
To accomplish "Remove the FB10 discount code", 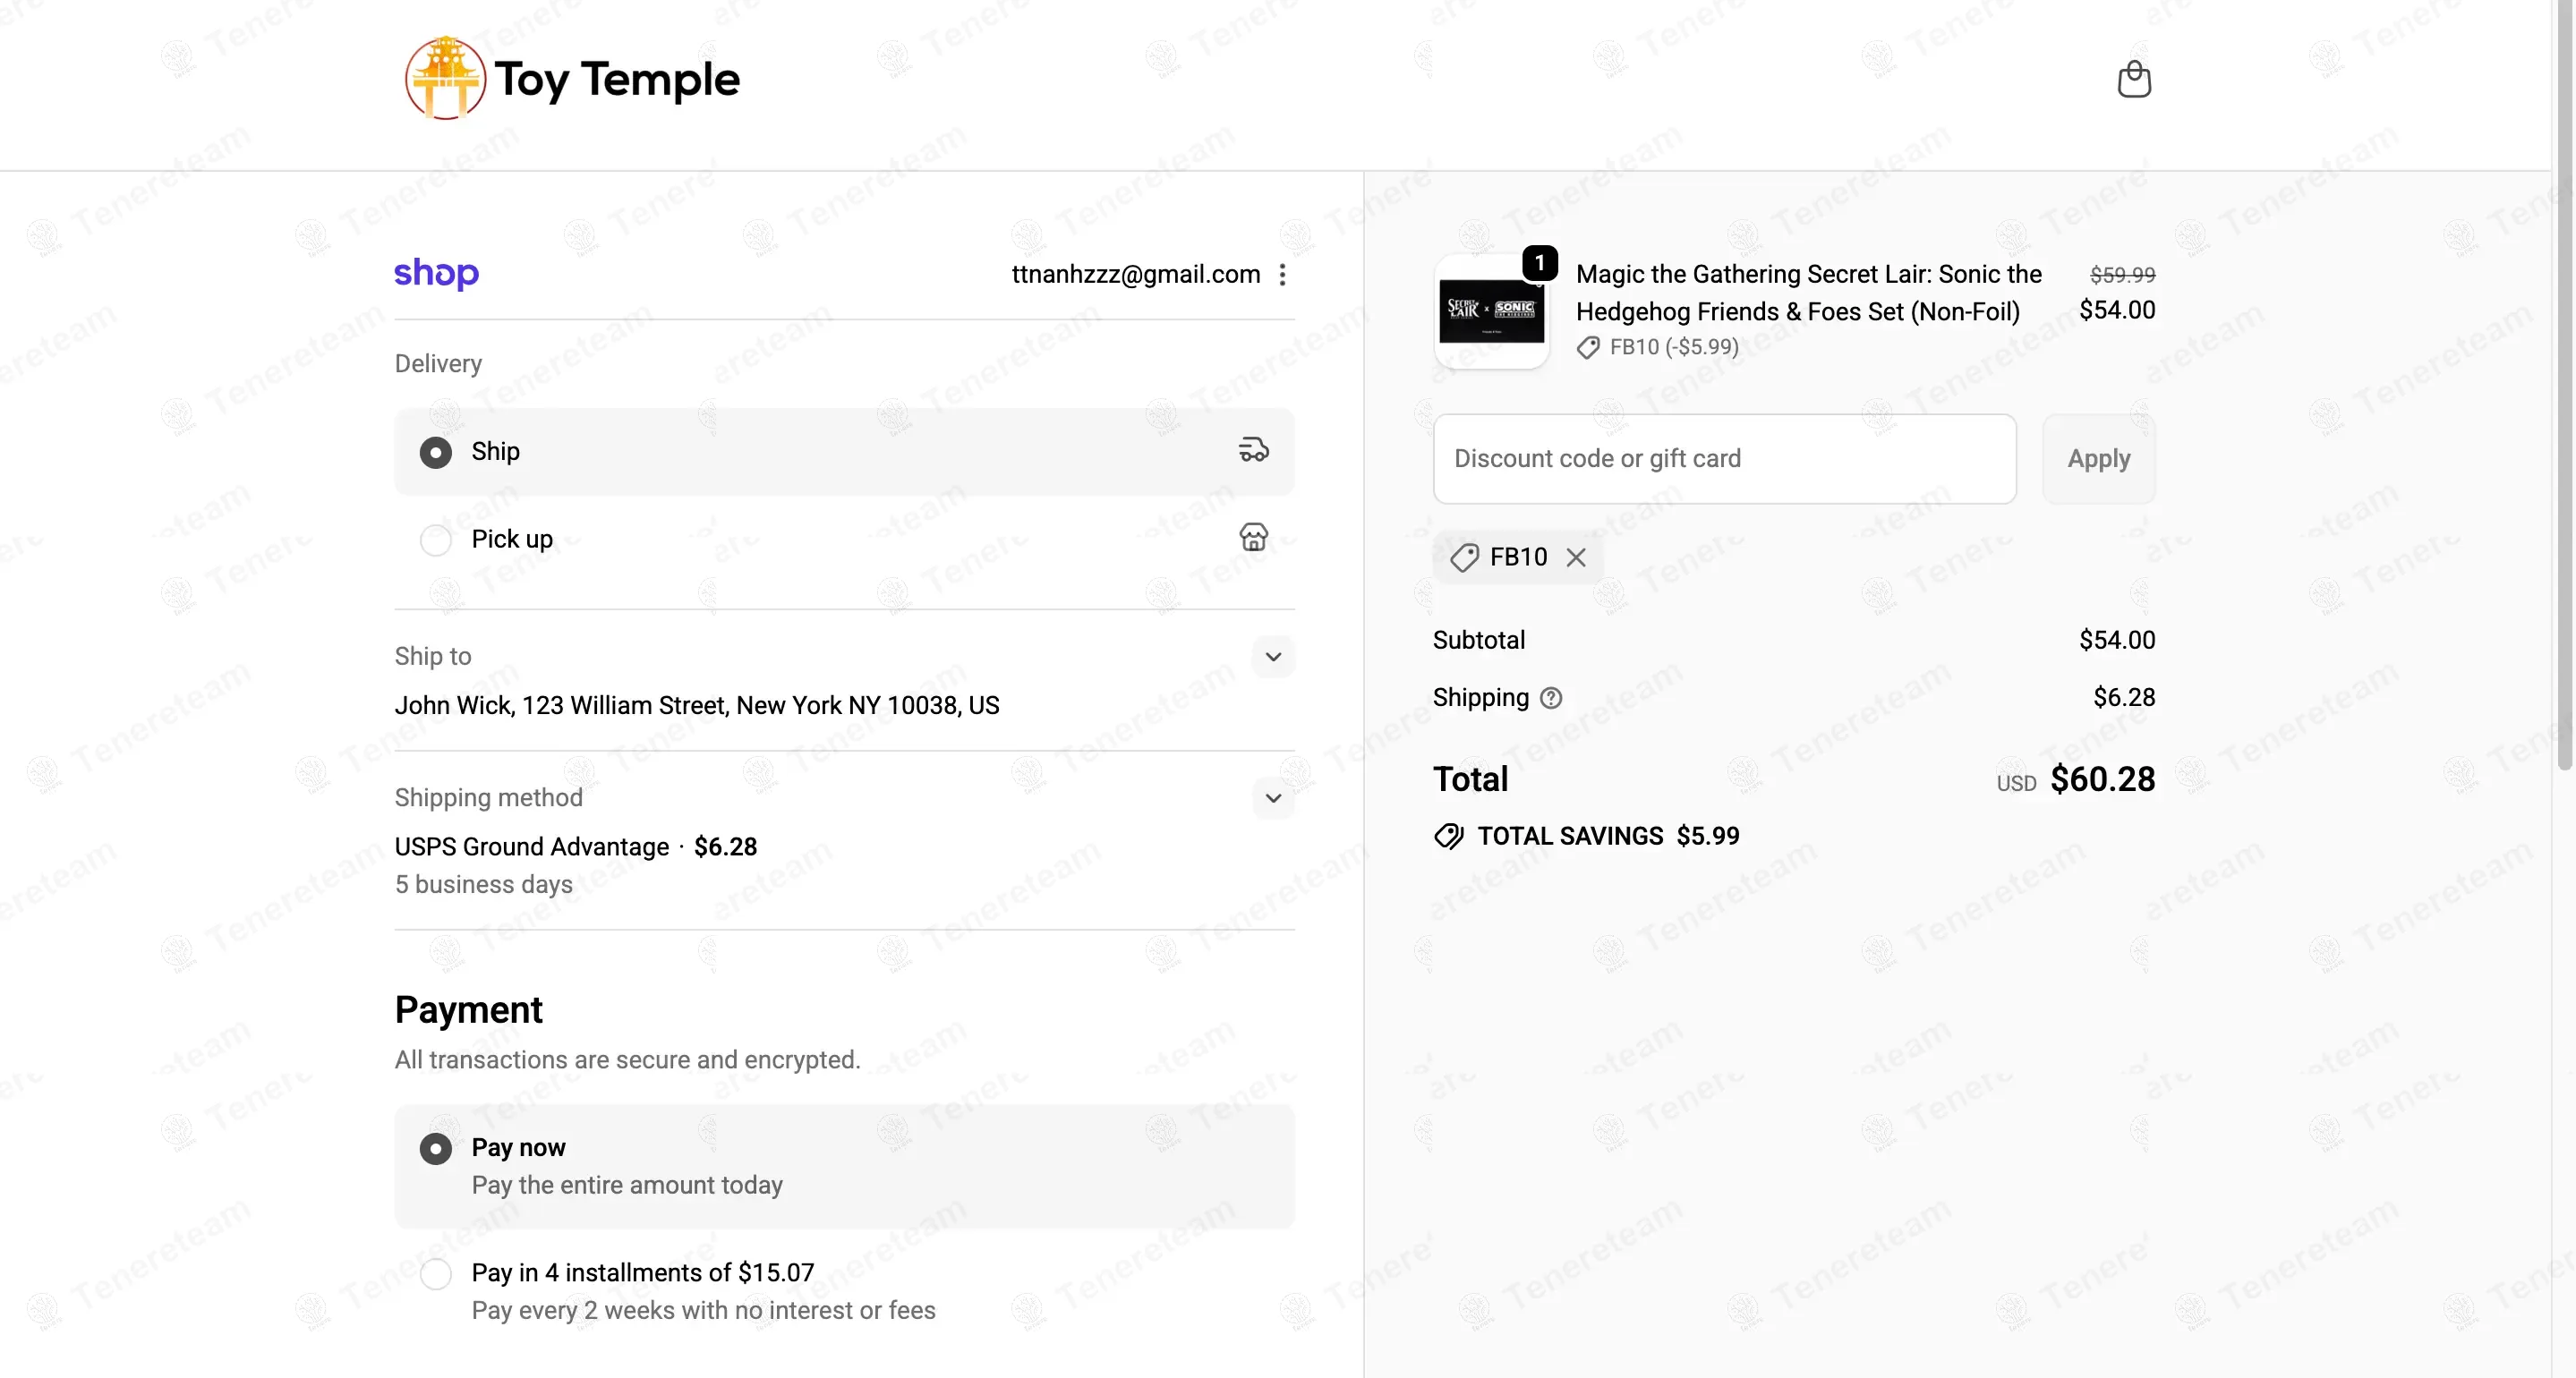I will point(1576,557).
